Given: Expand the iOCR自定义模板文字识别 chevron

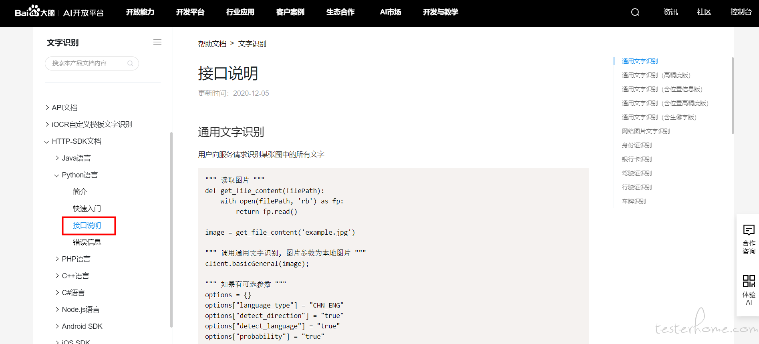Looking at the screenshot, I should coord(47,124).
